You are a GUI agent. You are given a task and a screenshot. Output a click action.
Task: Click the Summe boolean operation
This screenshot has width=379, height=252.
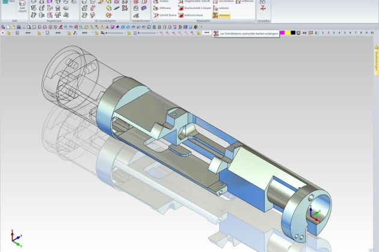pos(162,2)
